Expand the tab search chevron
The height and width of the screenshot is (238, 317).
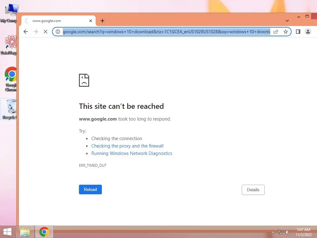click(287, 21)
